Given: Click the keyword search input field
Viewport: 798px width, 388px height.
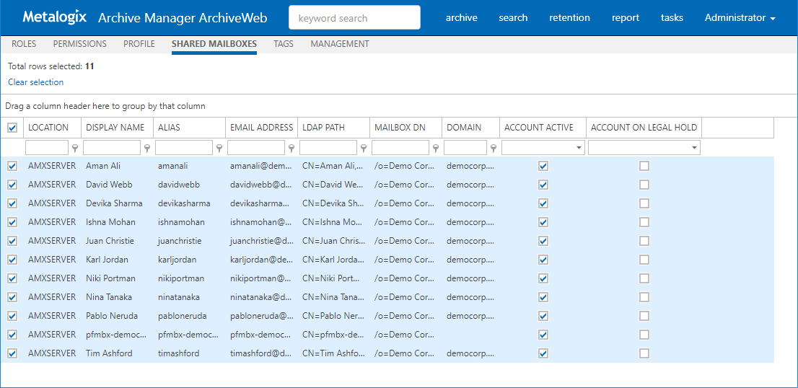Looking at the screenshot, I should point(354,18).
